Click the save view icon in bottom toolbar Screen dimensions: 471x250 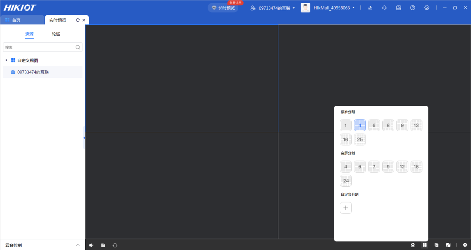pyautogui.click(x=103, y=245)
